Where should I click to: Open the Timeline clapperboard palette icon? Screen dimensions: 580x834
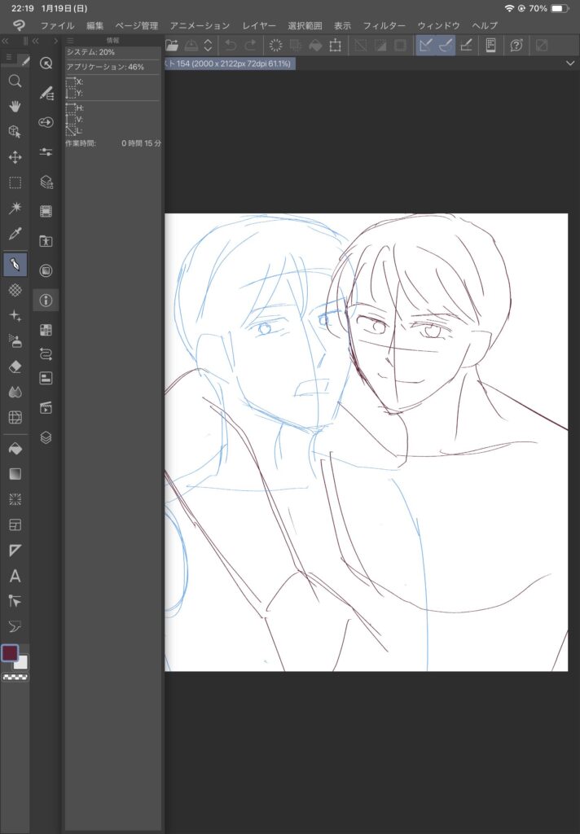pyautogui.click(x=46, y=407)
